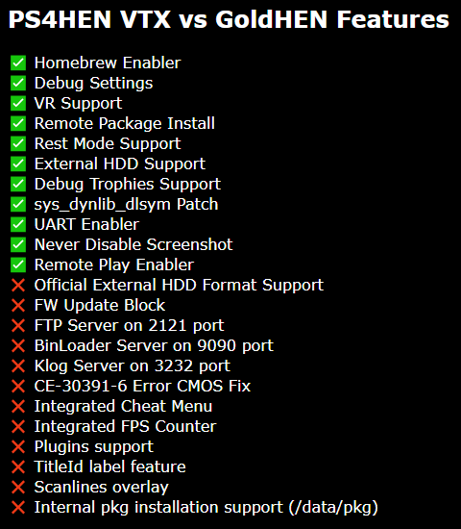
Task: Click the Remote Play Enabler checkbox
Action: pyautogui.click(x=18, y=264)
